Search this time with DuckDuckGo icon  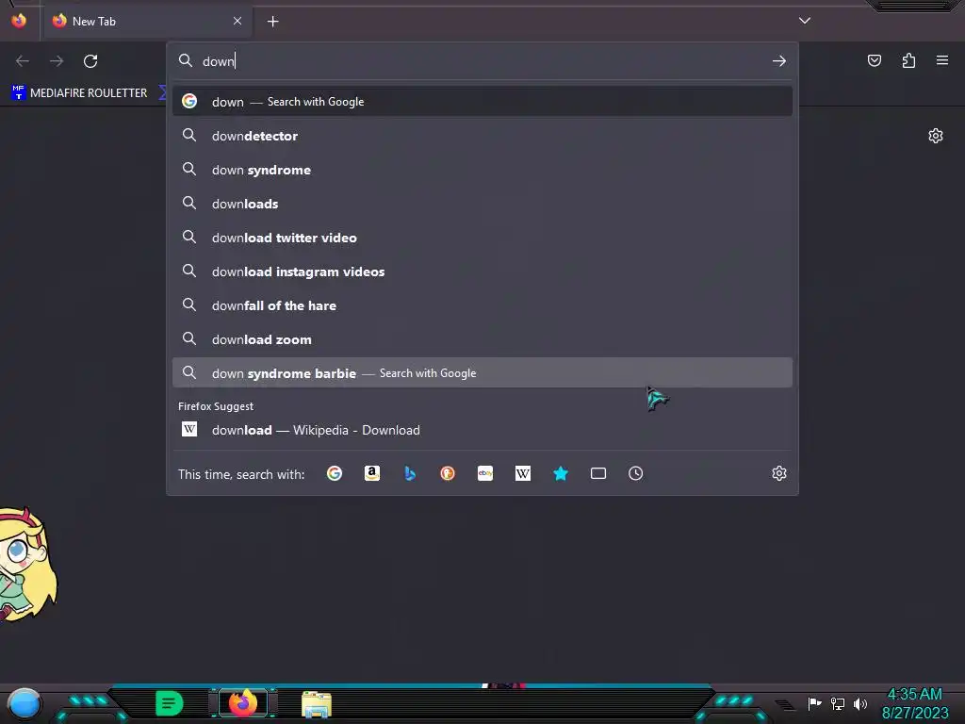click(x=448, y=473)
